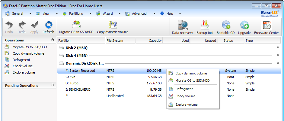Click the Undo toolbar icon
This screenshot has height=121, width=284.
coord(9,25)
